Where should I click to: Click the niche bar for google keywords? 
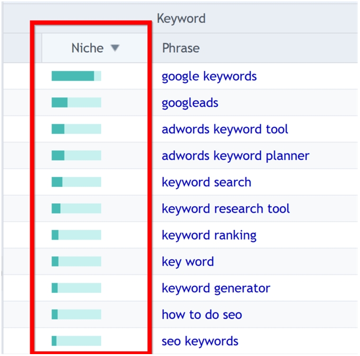(76, 76)
